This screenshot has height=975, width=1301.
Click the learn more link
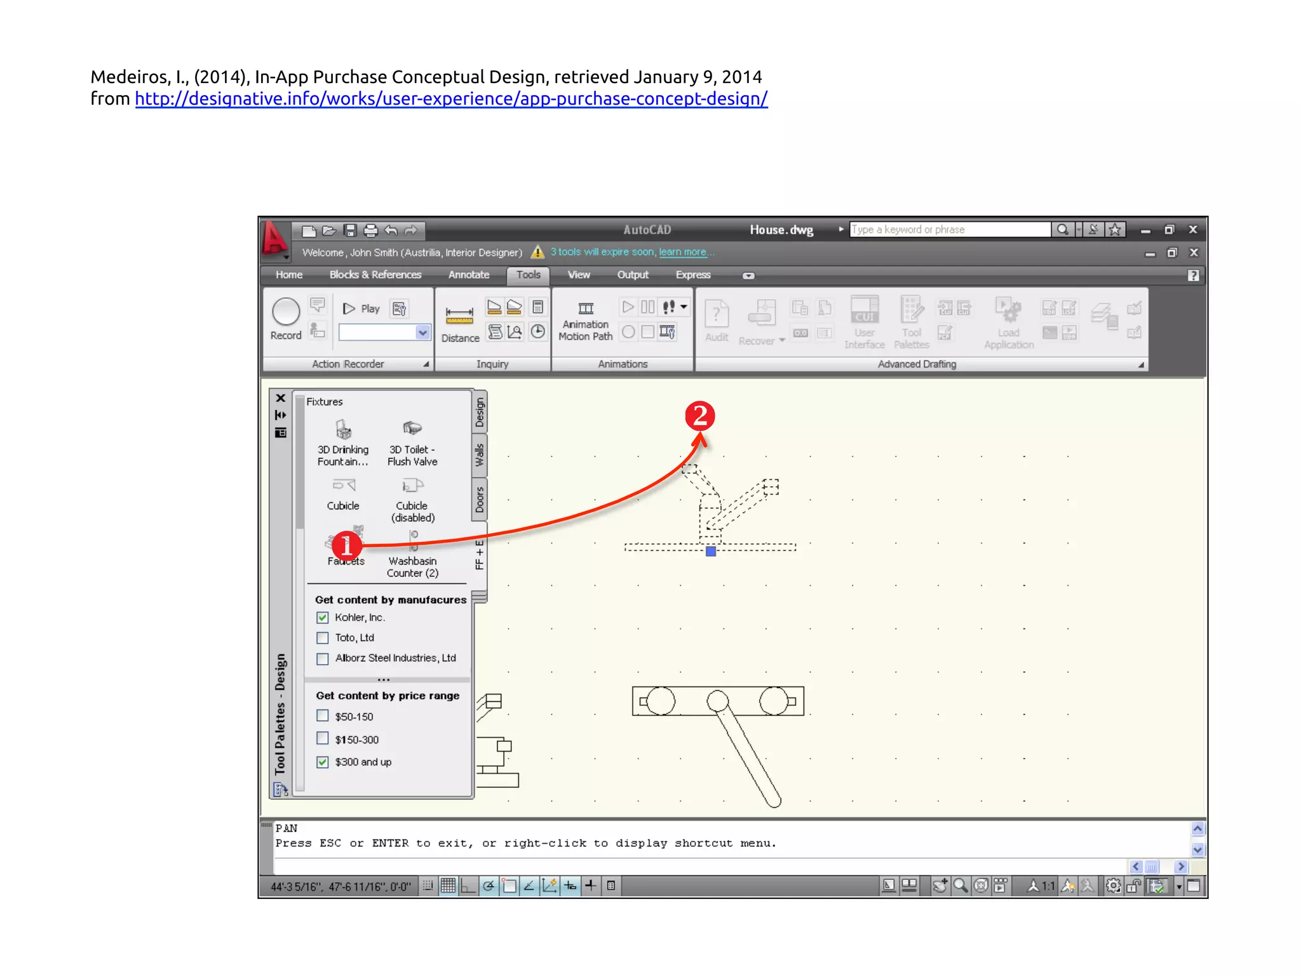(682, 252)
